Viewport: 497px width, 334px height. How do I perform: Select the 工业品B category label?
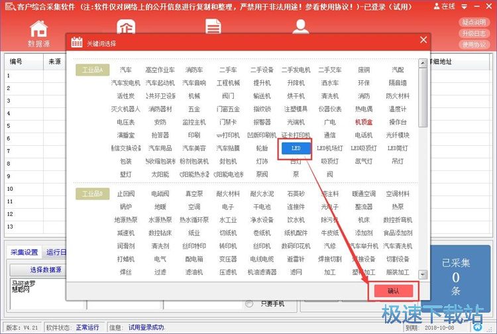93,194
